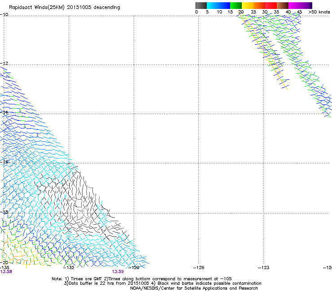Click the '-14' latitude axis label

(x=4, y=112)
